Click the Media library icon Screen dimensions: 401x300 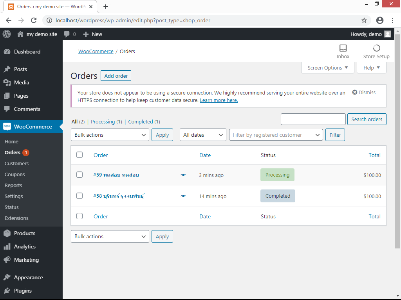[x=7, y=82]
